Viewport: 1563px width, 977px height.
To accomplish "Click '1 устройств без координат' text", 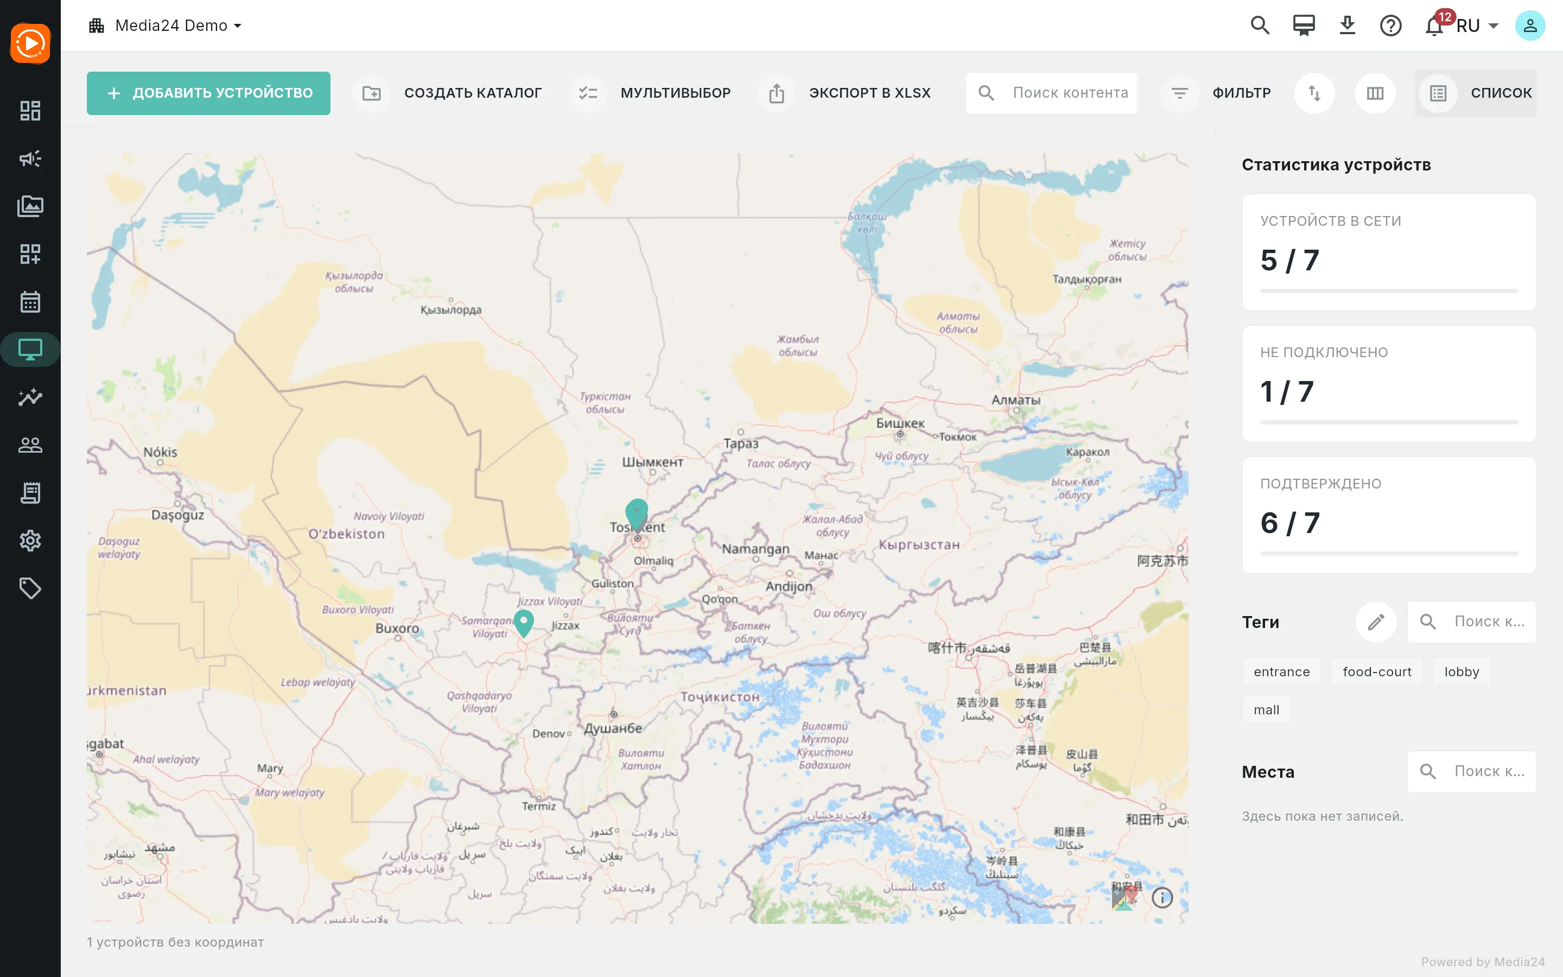I will [175, 942].
